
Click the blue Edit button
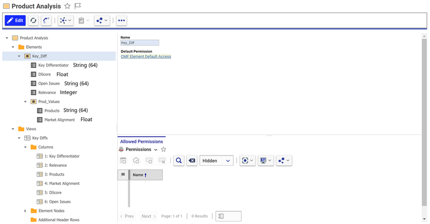pos(15,20)
